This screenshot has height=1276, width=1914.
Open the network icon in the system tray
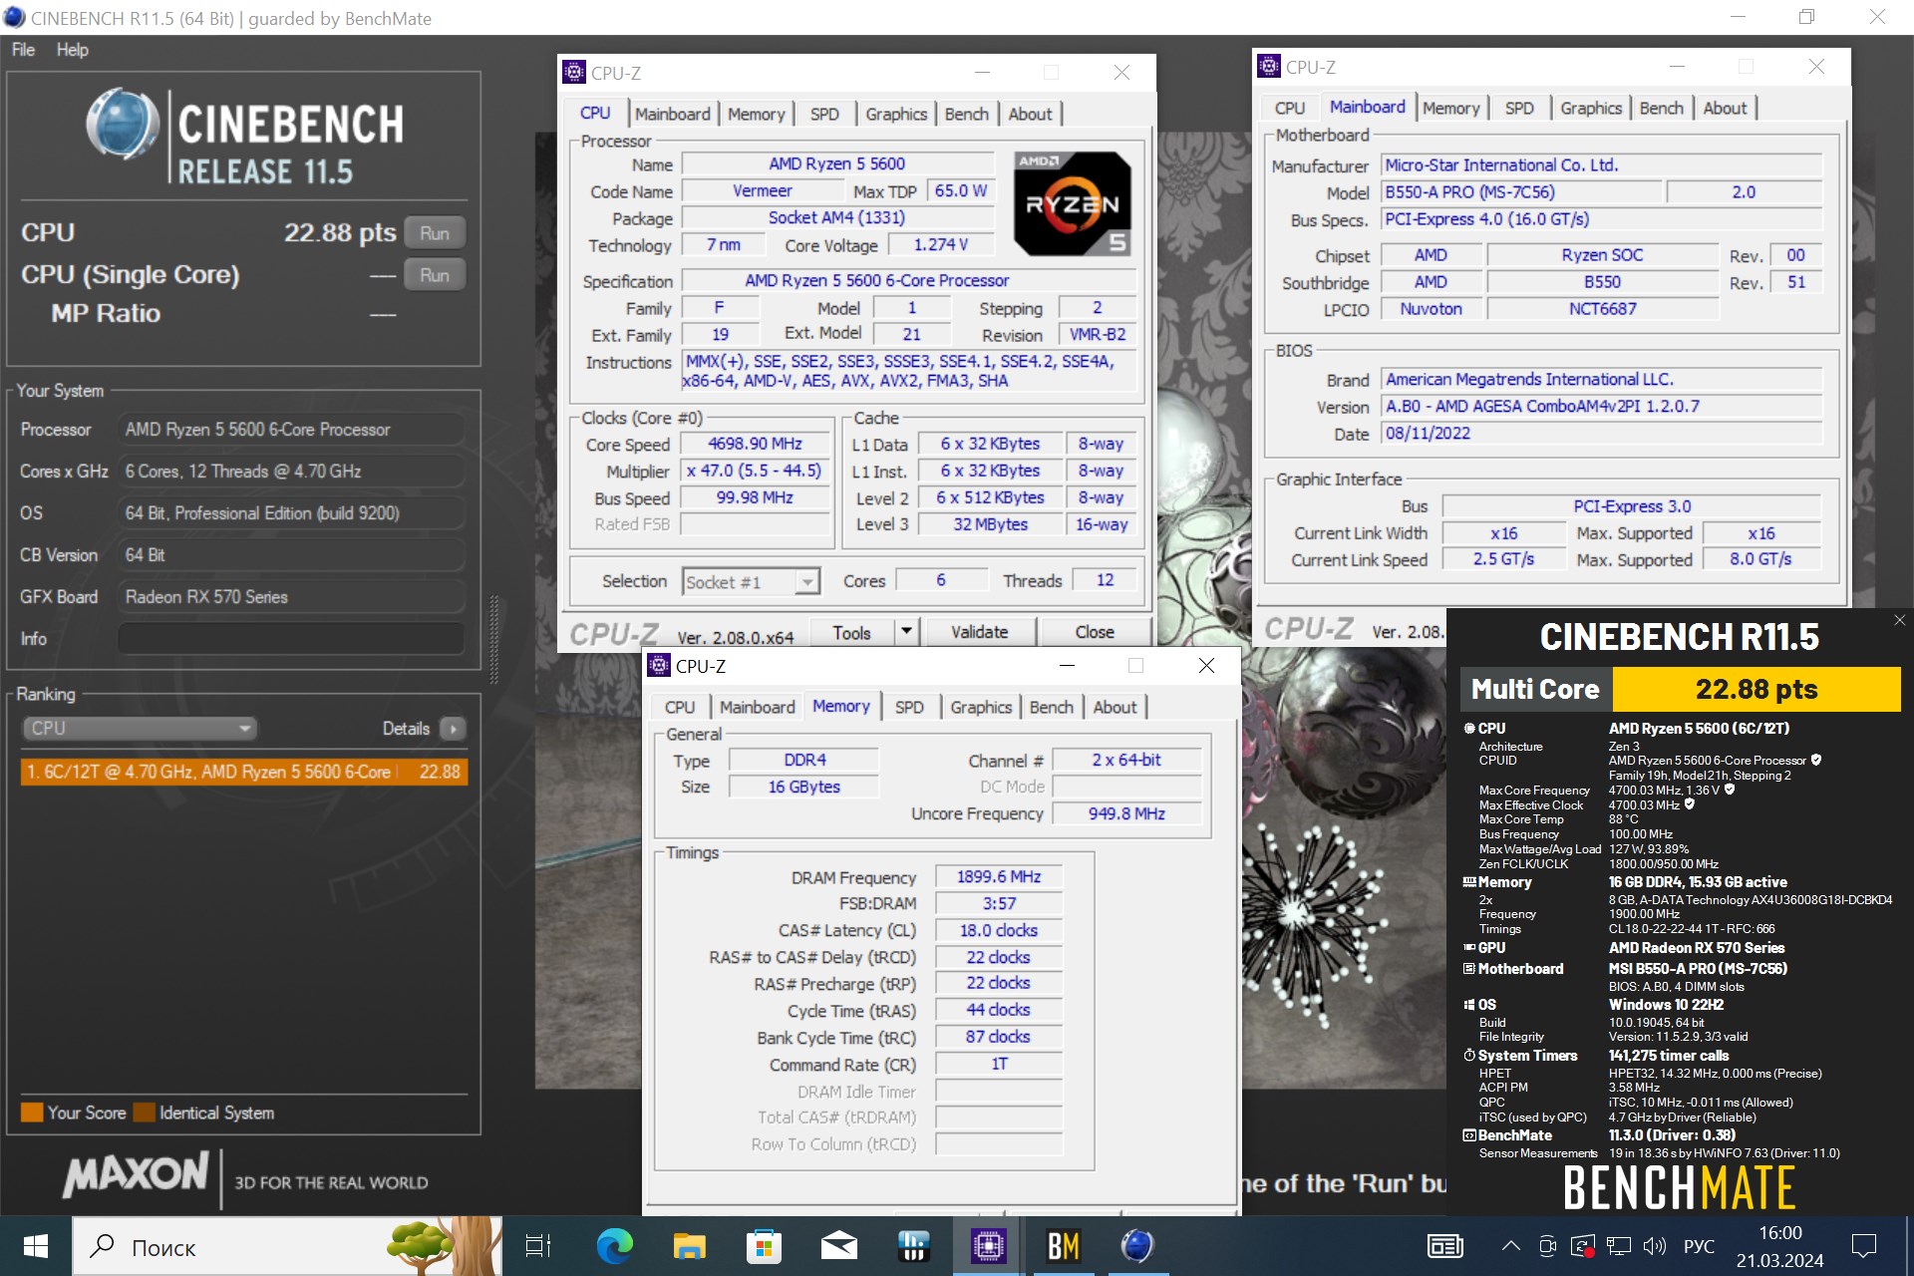[x=1619, y=1246]
